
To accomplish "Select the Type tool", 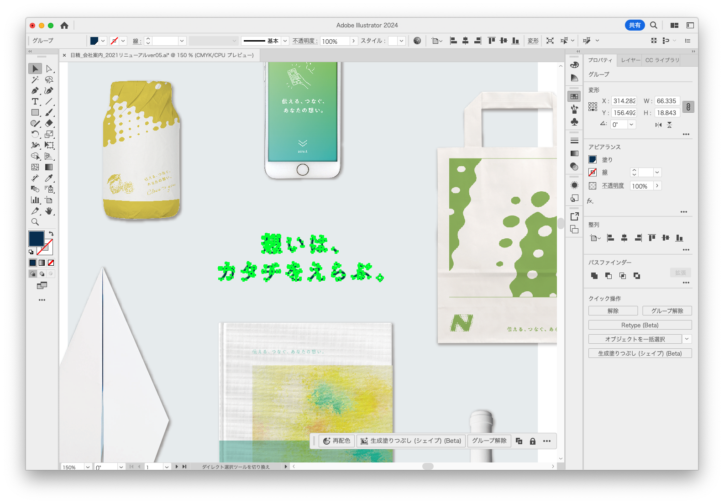I will click(x=35, y=101).
